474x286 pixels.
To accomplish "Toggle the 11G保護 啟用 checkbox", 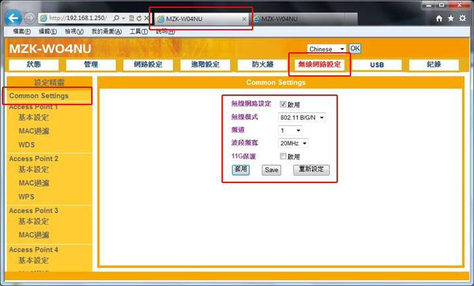I will [283, 156].
